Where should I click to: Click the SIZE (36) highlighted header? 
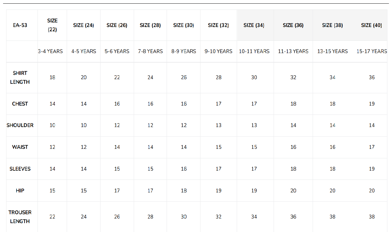click(x=293, y=25)
